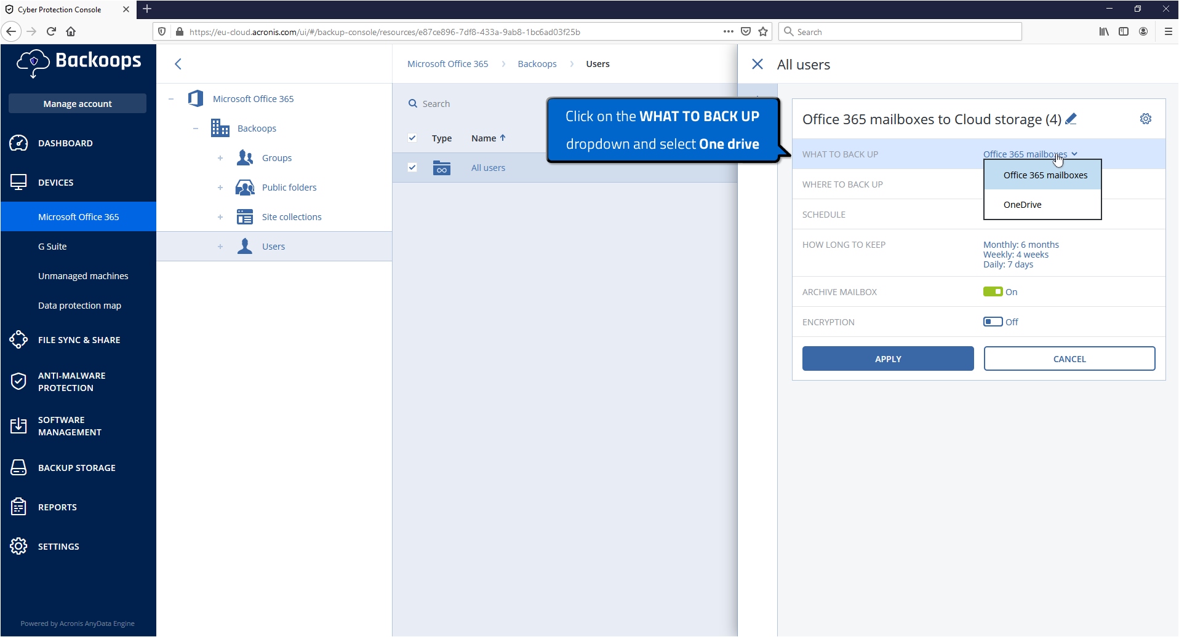Select OneDrive from the dropdown list
The width and height of the screenshot is (1179, 637).
pyautogui.click(x=1042, y=205)
